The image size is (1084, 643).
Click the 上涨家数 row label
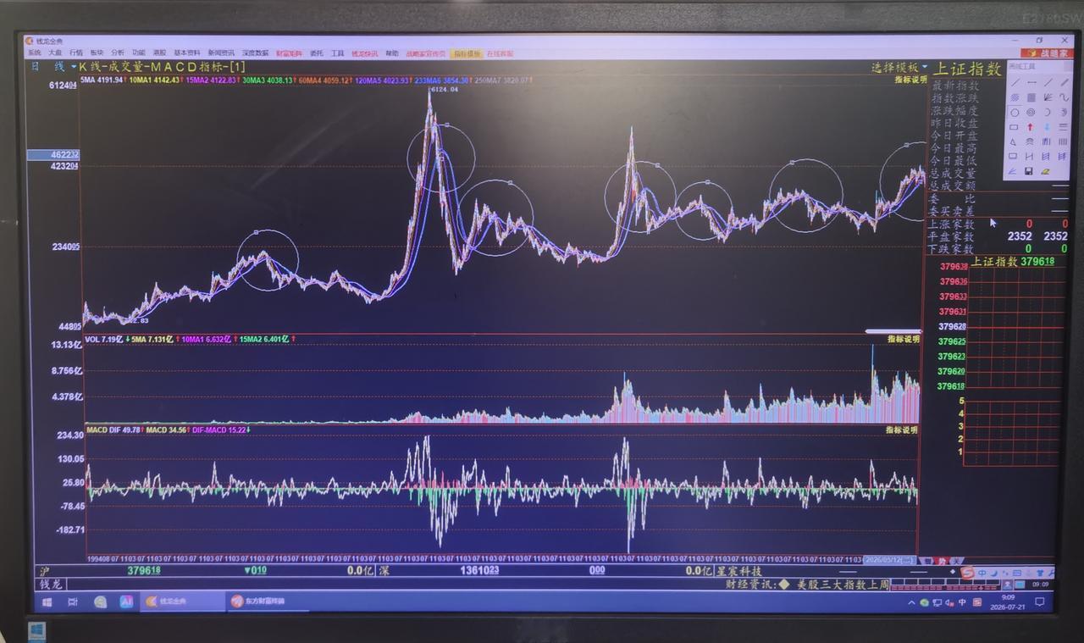click(x=952, y=224)
